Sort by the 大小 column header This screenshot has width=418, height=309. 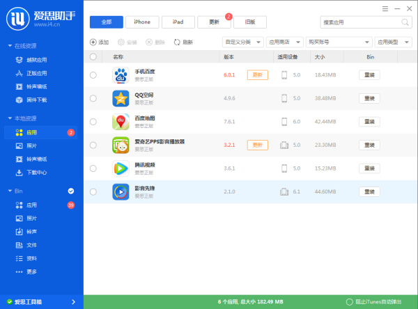coord(320,57)
